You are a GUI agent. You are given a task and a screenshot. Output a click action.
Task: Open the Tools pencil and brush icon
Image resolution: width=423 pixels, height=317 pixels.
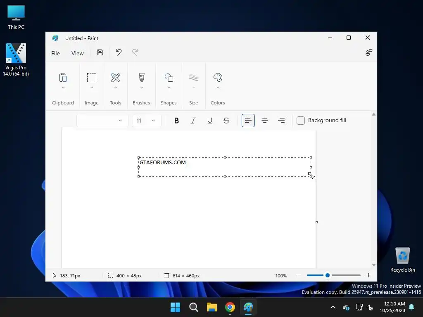coord(116,78)
